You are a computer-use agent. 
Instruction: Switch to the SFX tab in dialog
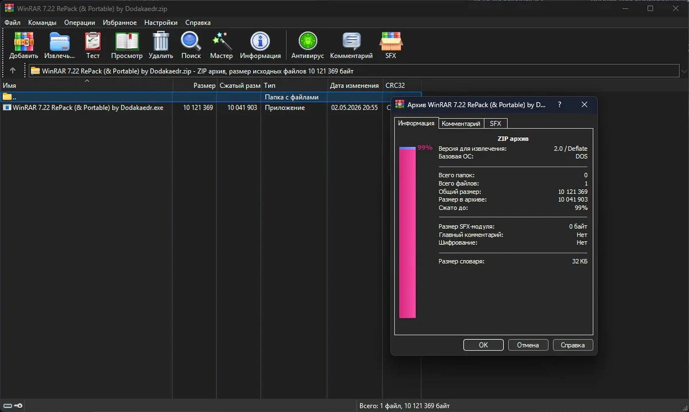click(496, 123)
